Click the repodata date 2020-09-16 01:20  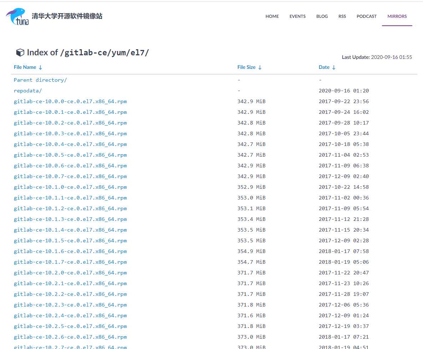click(344, 91)
